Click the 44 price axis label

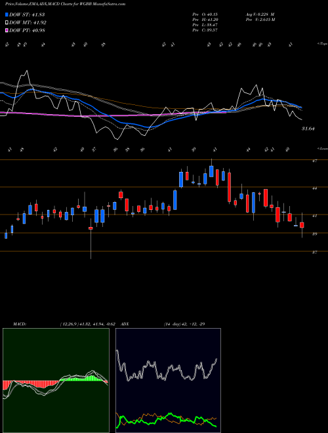coord(314,188)
